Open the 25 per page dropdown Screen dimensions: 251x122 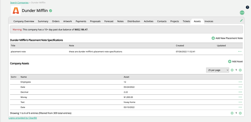coord(218,70)
